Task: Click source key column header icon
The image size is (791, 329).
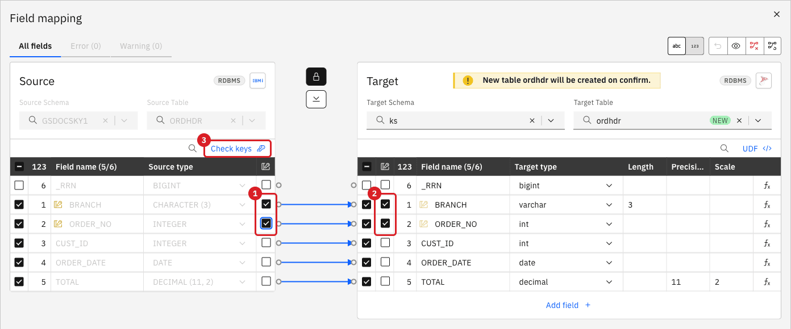Action: click(265, 167)
